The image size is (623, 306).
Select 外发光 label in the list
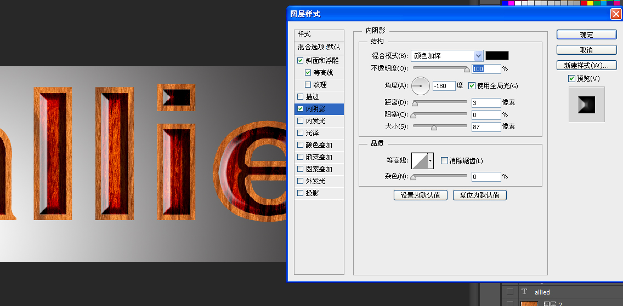click(x=315, y=181)
